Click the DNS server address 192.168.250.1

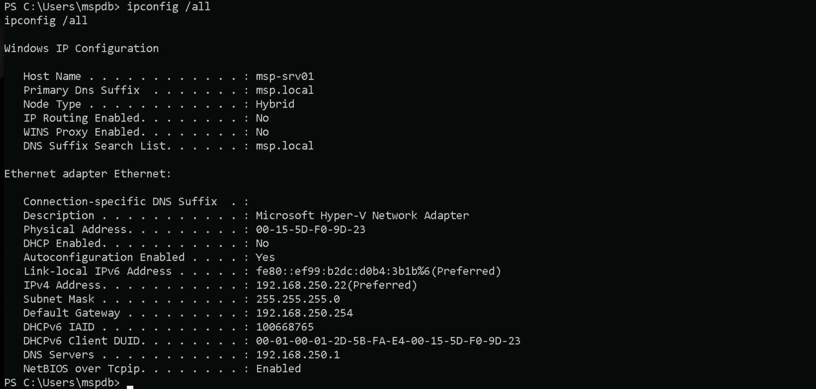point(298,355)
